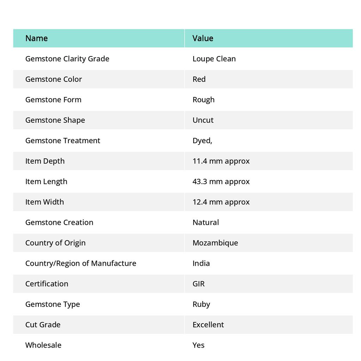
Task: Click the Country/Region of Manufacture label
Action: pos(81,263)
